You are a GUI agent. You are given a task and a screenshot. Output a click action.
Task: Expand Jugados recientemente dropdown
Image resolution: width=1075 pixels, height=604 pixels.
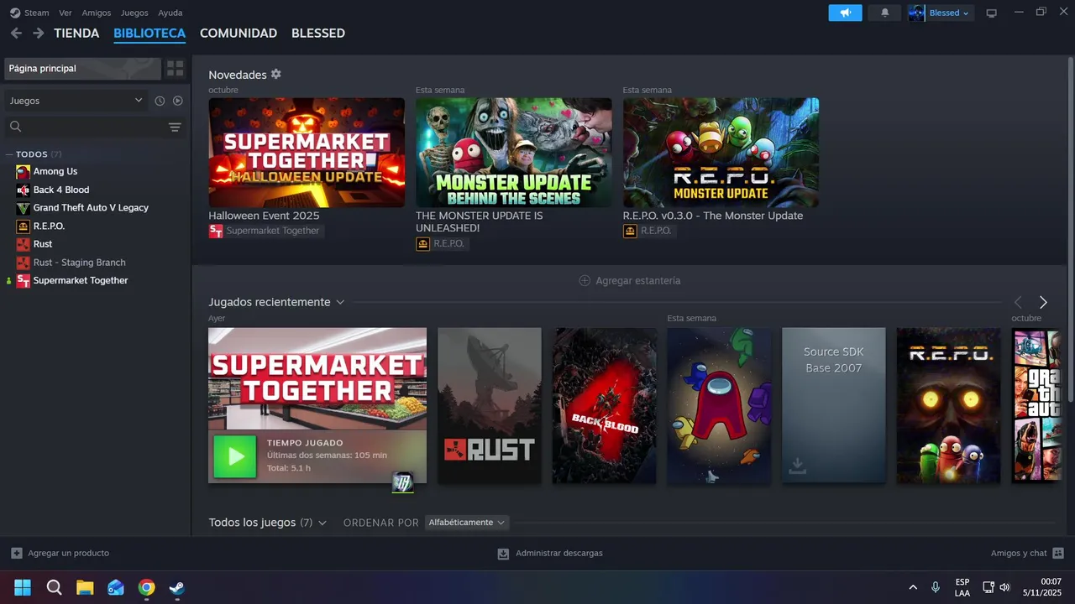point(340,302)
